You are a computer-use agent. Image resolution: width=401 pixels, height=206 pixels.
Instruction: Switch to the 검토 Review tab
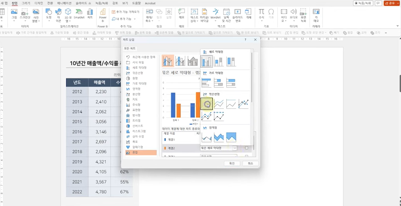click(115, 3)
